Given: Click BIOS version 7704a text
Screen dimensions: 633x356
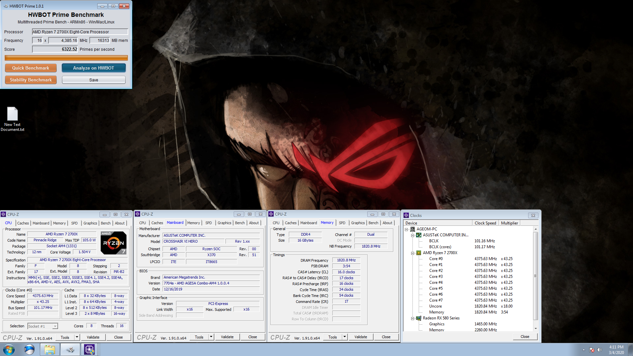Looking at the screenshot, I should coord(211,283).
